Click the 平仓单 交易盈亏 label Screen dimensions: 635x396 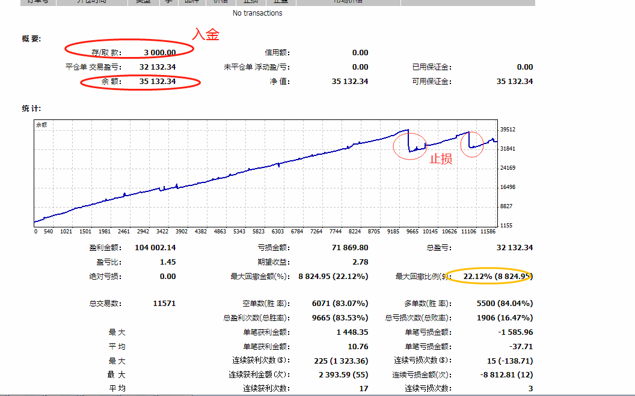pyautogui.click(x=94, y=67)
